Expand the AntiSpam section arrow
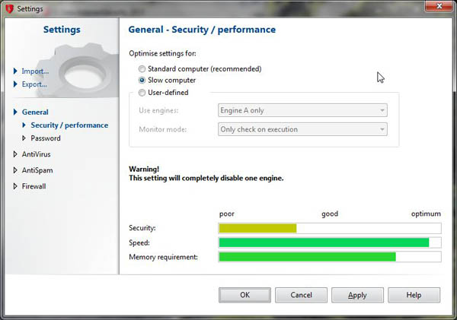The image size is (457, 320). pos(15,170)
